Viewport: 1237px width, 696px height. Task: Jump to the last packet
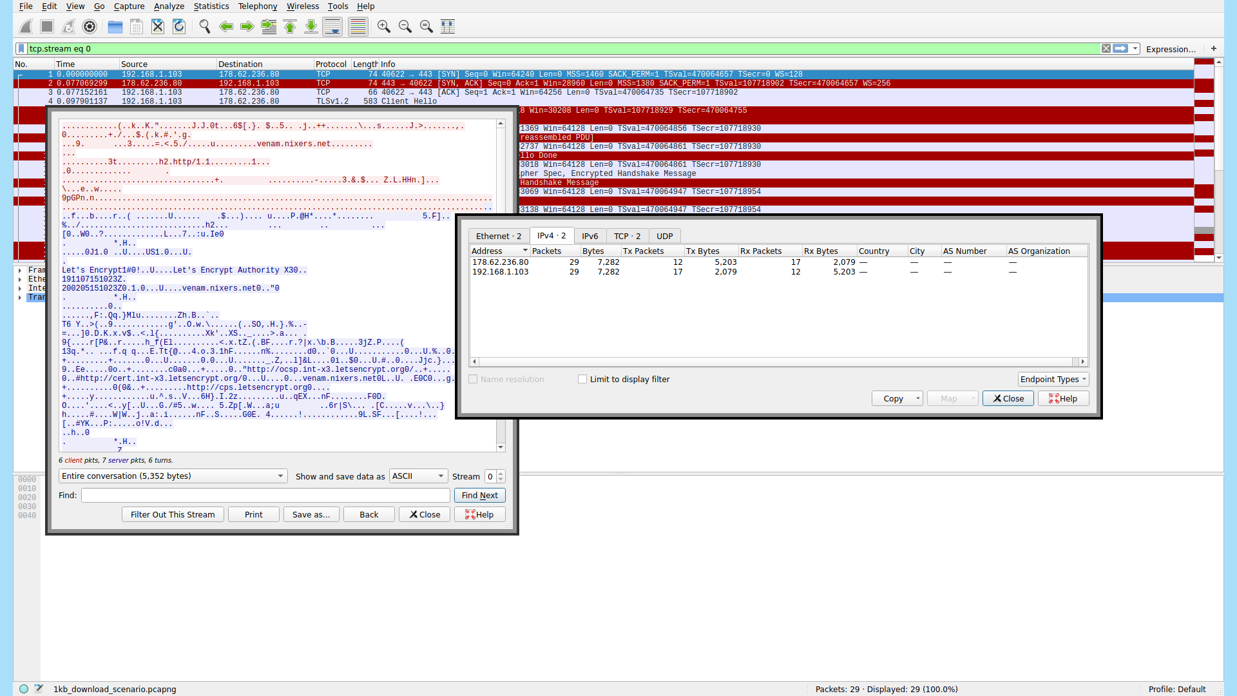(x=311, y=26)
